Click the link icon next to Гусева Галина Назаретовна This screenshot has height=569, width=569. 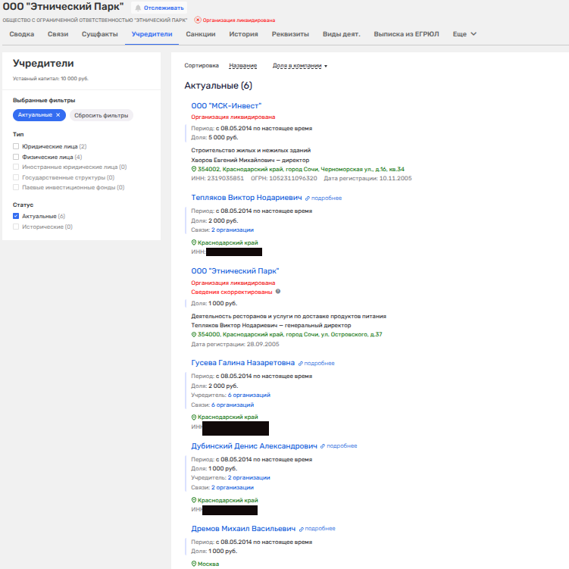301,363
